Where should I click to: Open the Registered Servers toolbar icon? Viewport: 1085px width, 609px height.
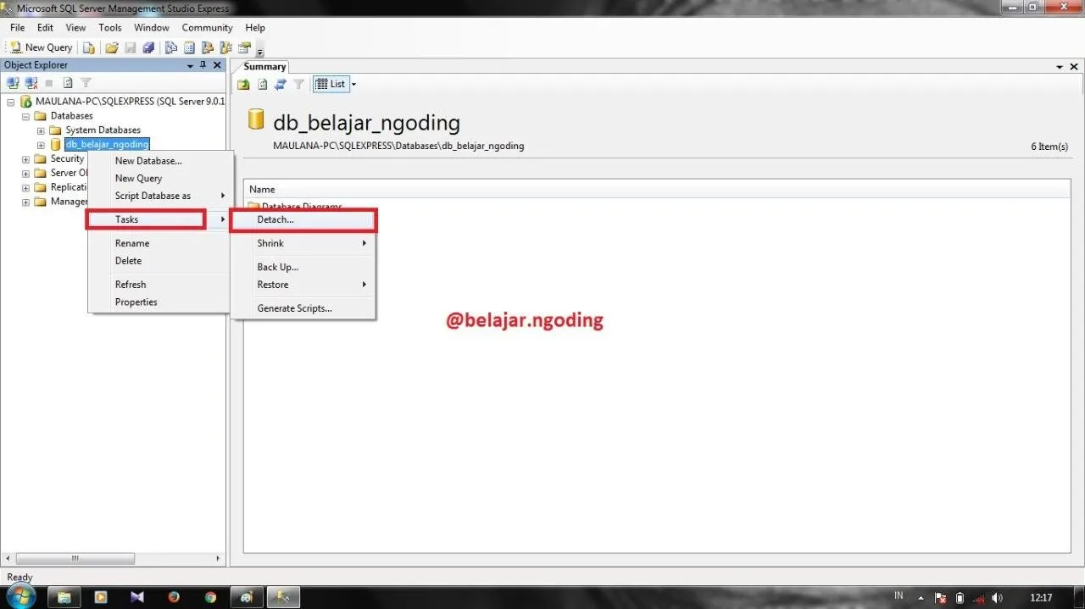[x=171, y=47]
